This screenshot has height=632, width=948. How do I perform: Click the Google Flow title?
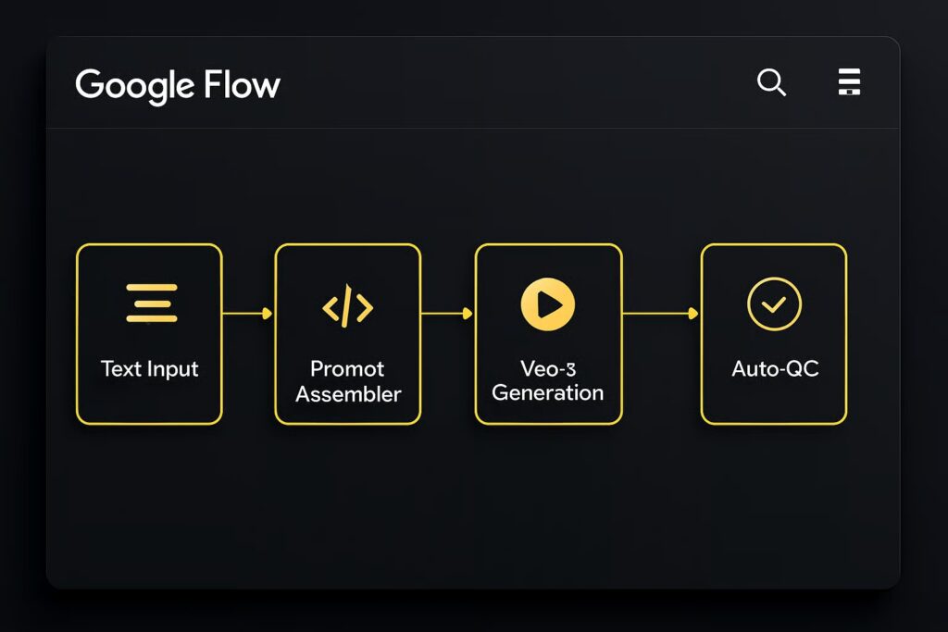tap(178, 85)
